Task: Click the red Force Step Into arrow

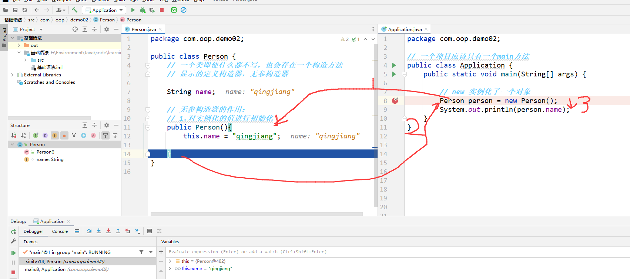Action: tap(108, 231)
